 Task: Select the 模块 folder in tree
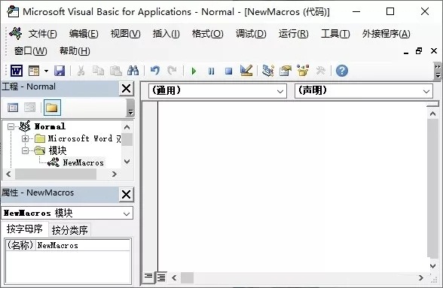(57, 150)
